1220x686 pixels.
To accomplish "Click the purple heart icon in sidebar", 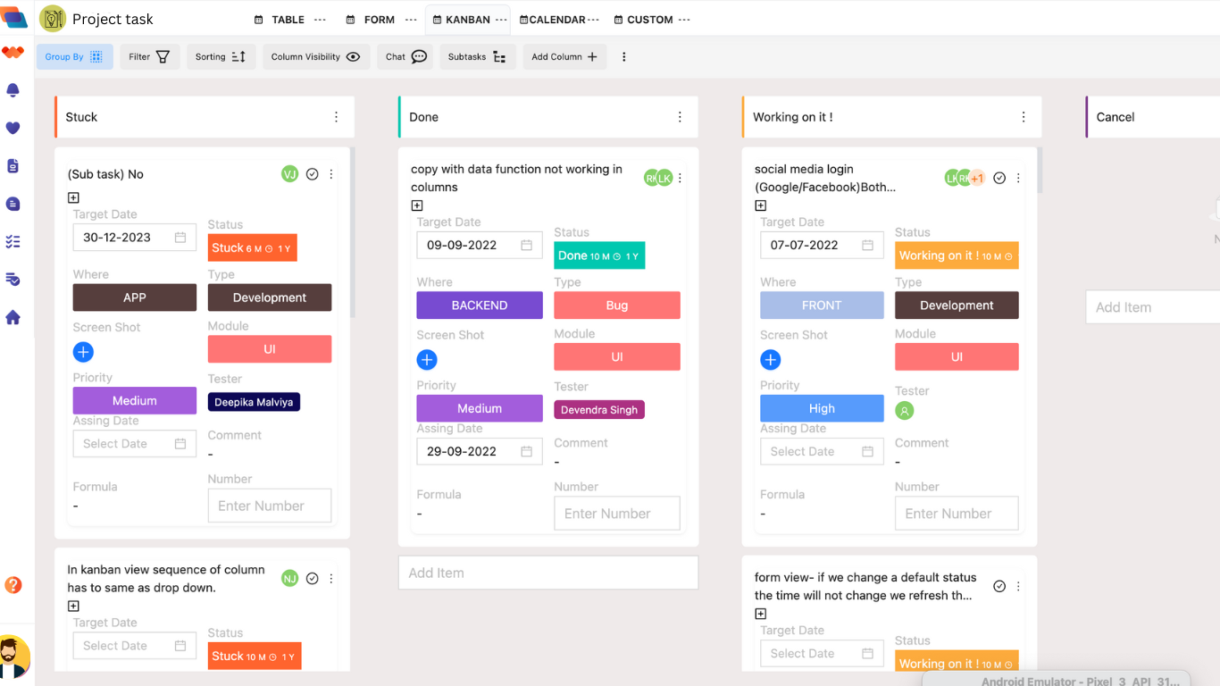I will click(x=13, y=128).
